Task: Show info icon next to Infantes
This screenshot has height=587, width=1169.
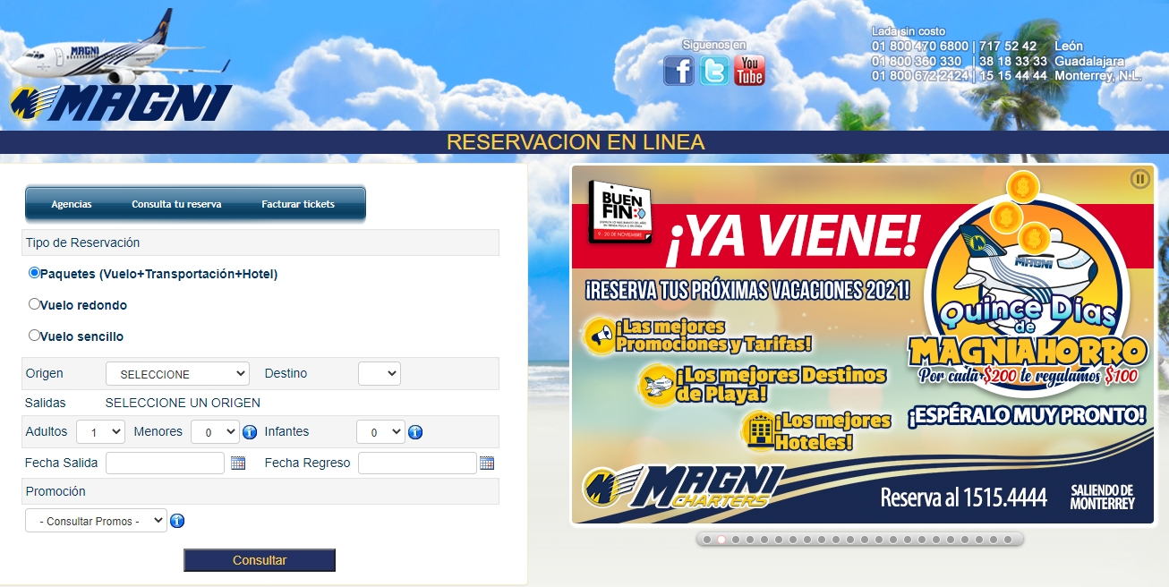Action: pyautogui.click(x=415, y=432)
